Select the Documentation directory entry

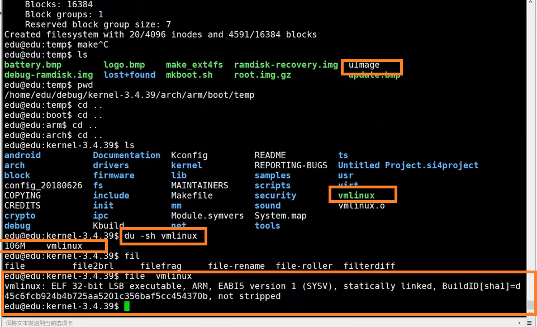(126, 155)
